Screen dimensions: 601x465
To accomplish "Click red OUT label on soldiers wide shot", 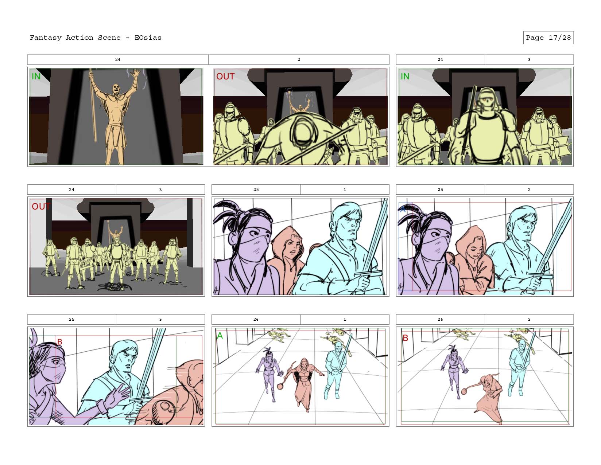I will 40,207.
